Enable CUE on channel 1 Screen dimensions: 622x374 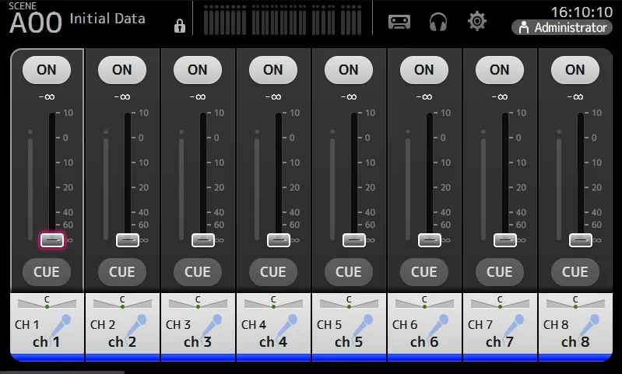click(47, 272)
